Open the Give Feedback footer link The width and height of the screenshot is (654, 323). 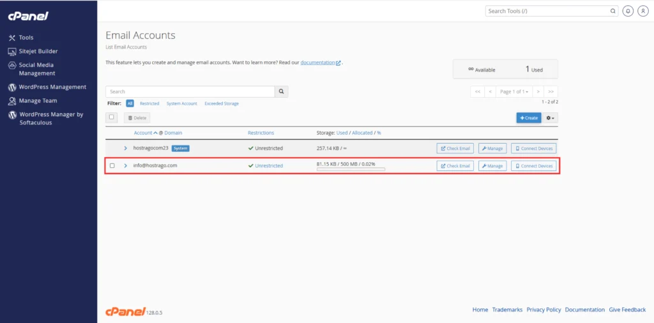pos(627,310)
